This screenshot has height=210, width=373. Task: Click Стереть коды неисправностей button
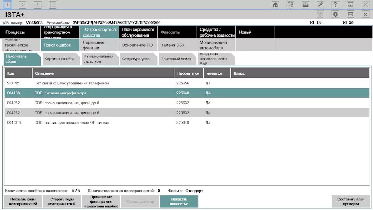62,201
